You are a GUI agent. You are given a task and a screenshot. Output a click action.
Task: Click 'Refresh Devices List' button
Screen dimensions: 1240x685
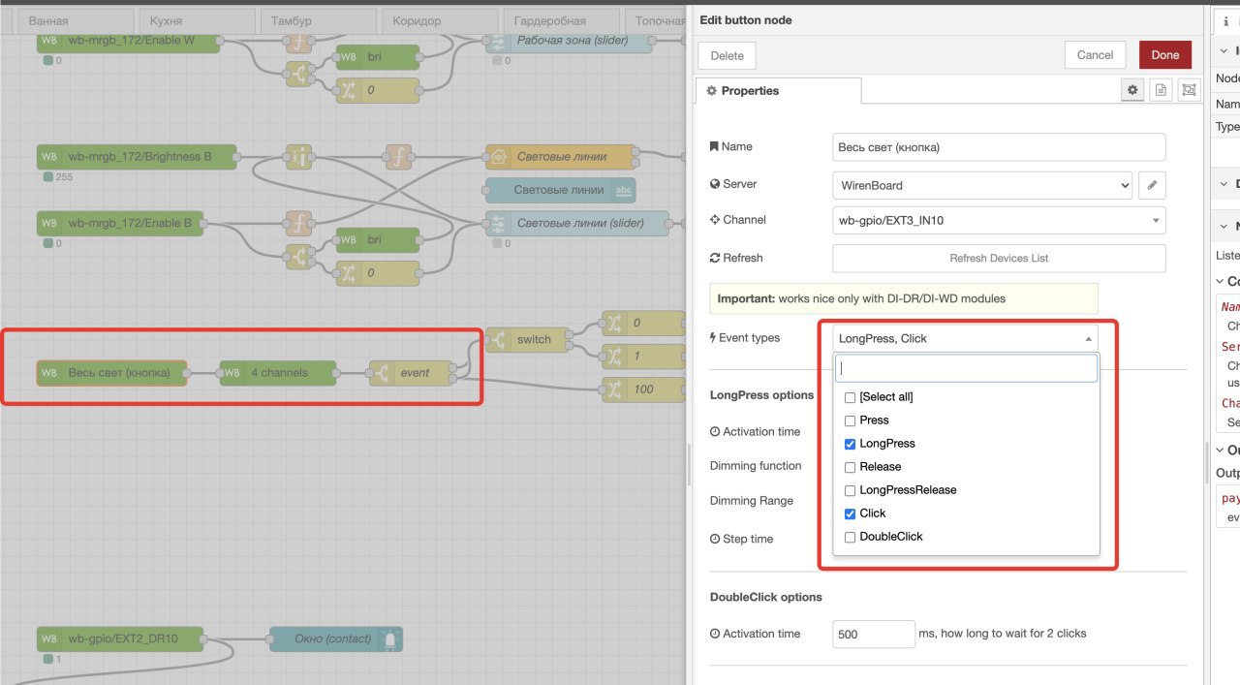click(999, 258)
